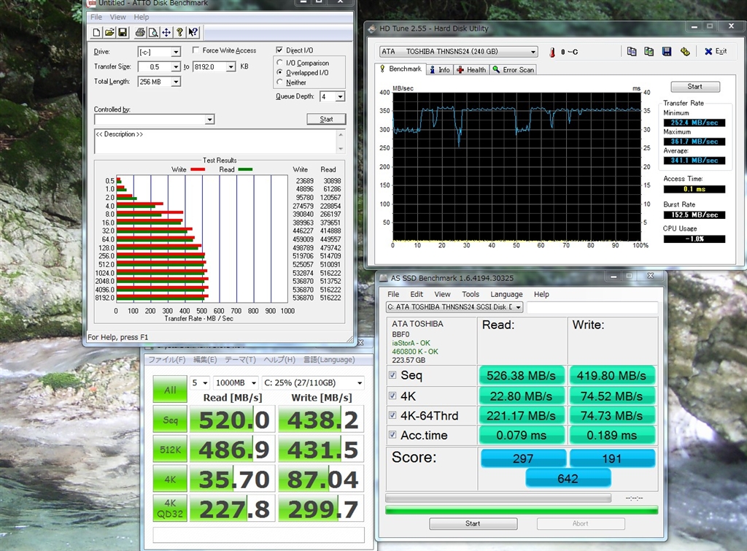Image resolution: width=747 pixels, height=551 pixels.
Task: Click the Print icon in ATTO toolbar
Action: point(139,32)
